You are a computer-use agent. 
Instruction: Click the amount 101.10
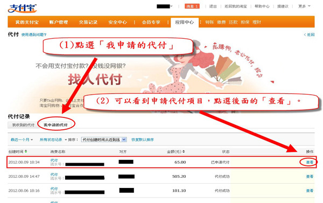click(179, 191)
